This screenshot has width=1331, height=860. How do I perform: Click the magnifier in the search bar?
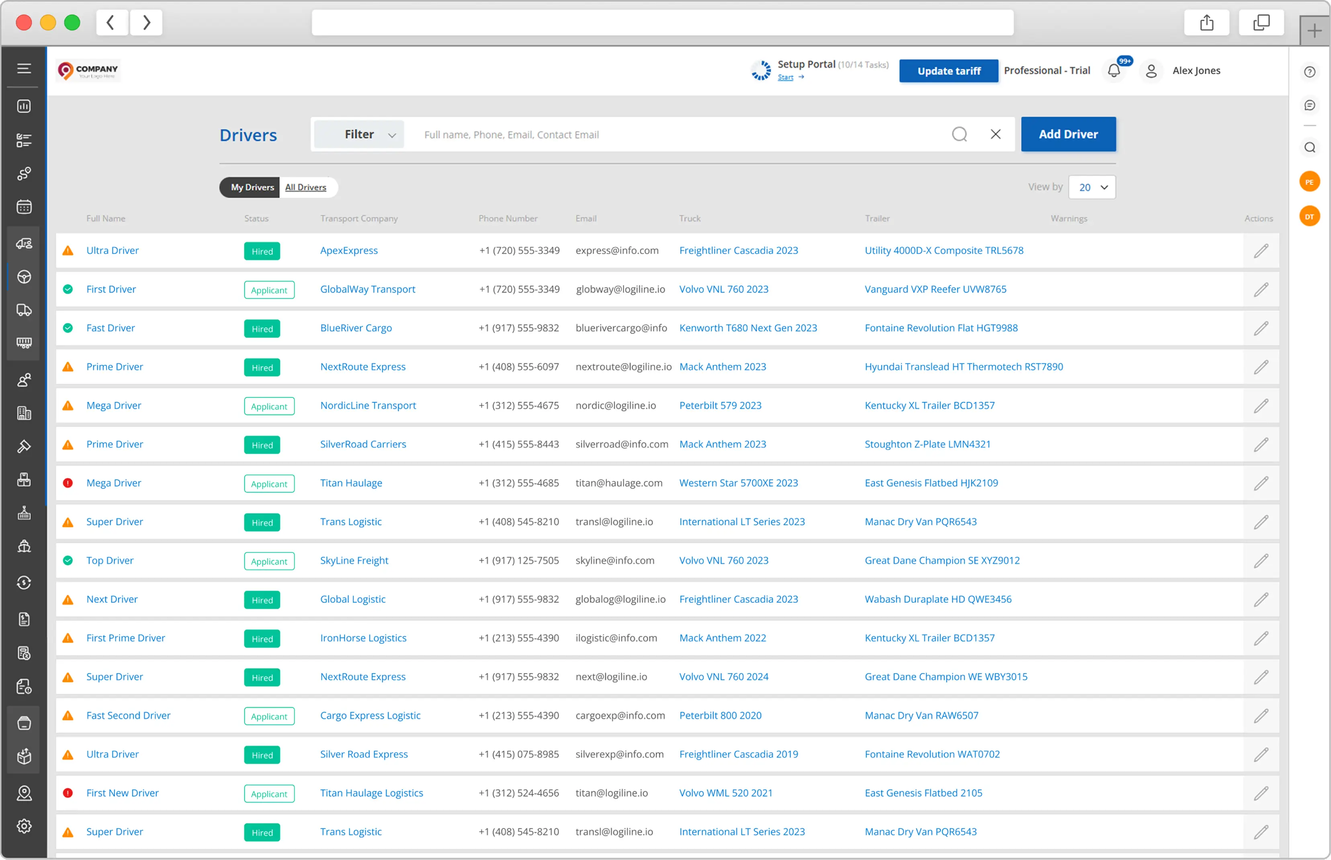(959, 134)
